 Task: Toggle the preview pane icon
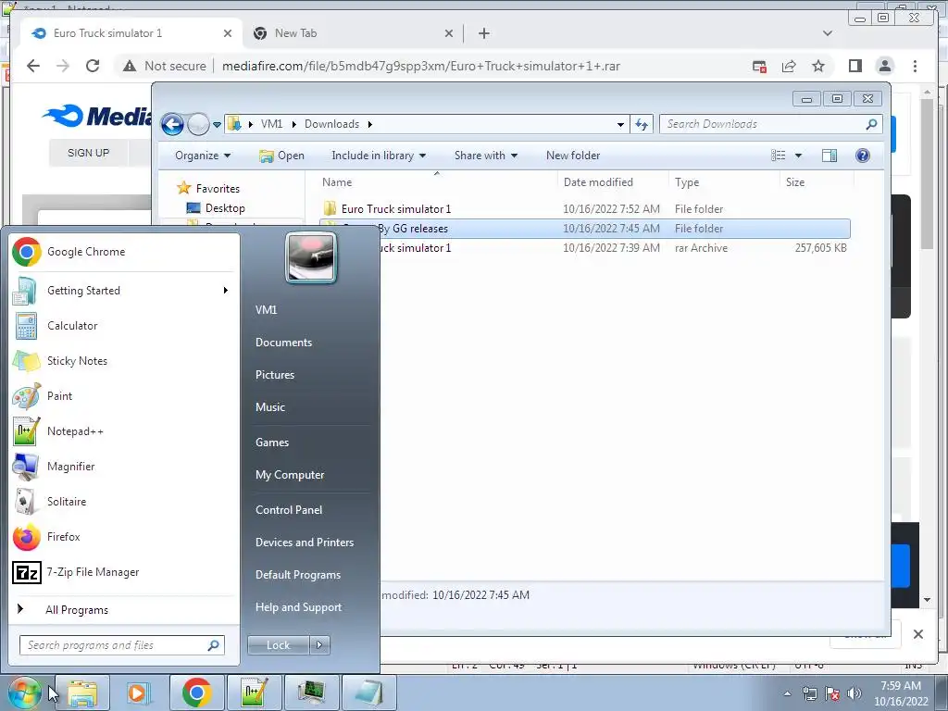pos(829,156)
